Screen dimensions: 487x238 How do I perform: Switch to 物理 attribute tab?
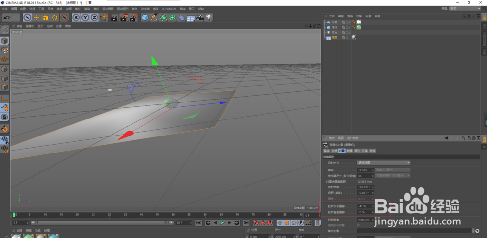click(349, 151)
